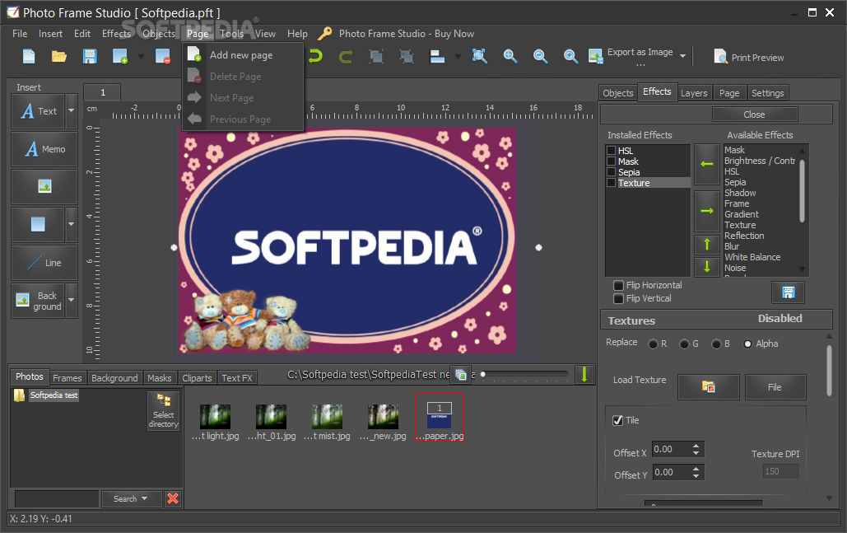
Task: Enable the Mask installed effect checkbox
Action: (x=612, y=161)
